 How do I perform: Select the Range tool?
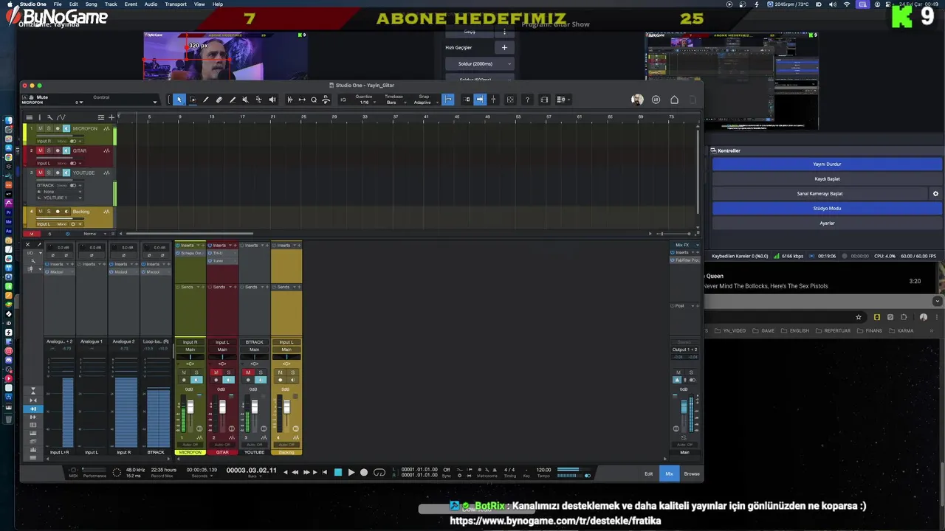coord(193,100)
